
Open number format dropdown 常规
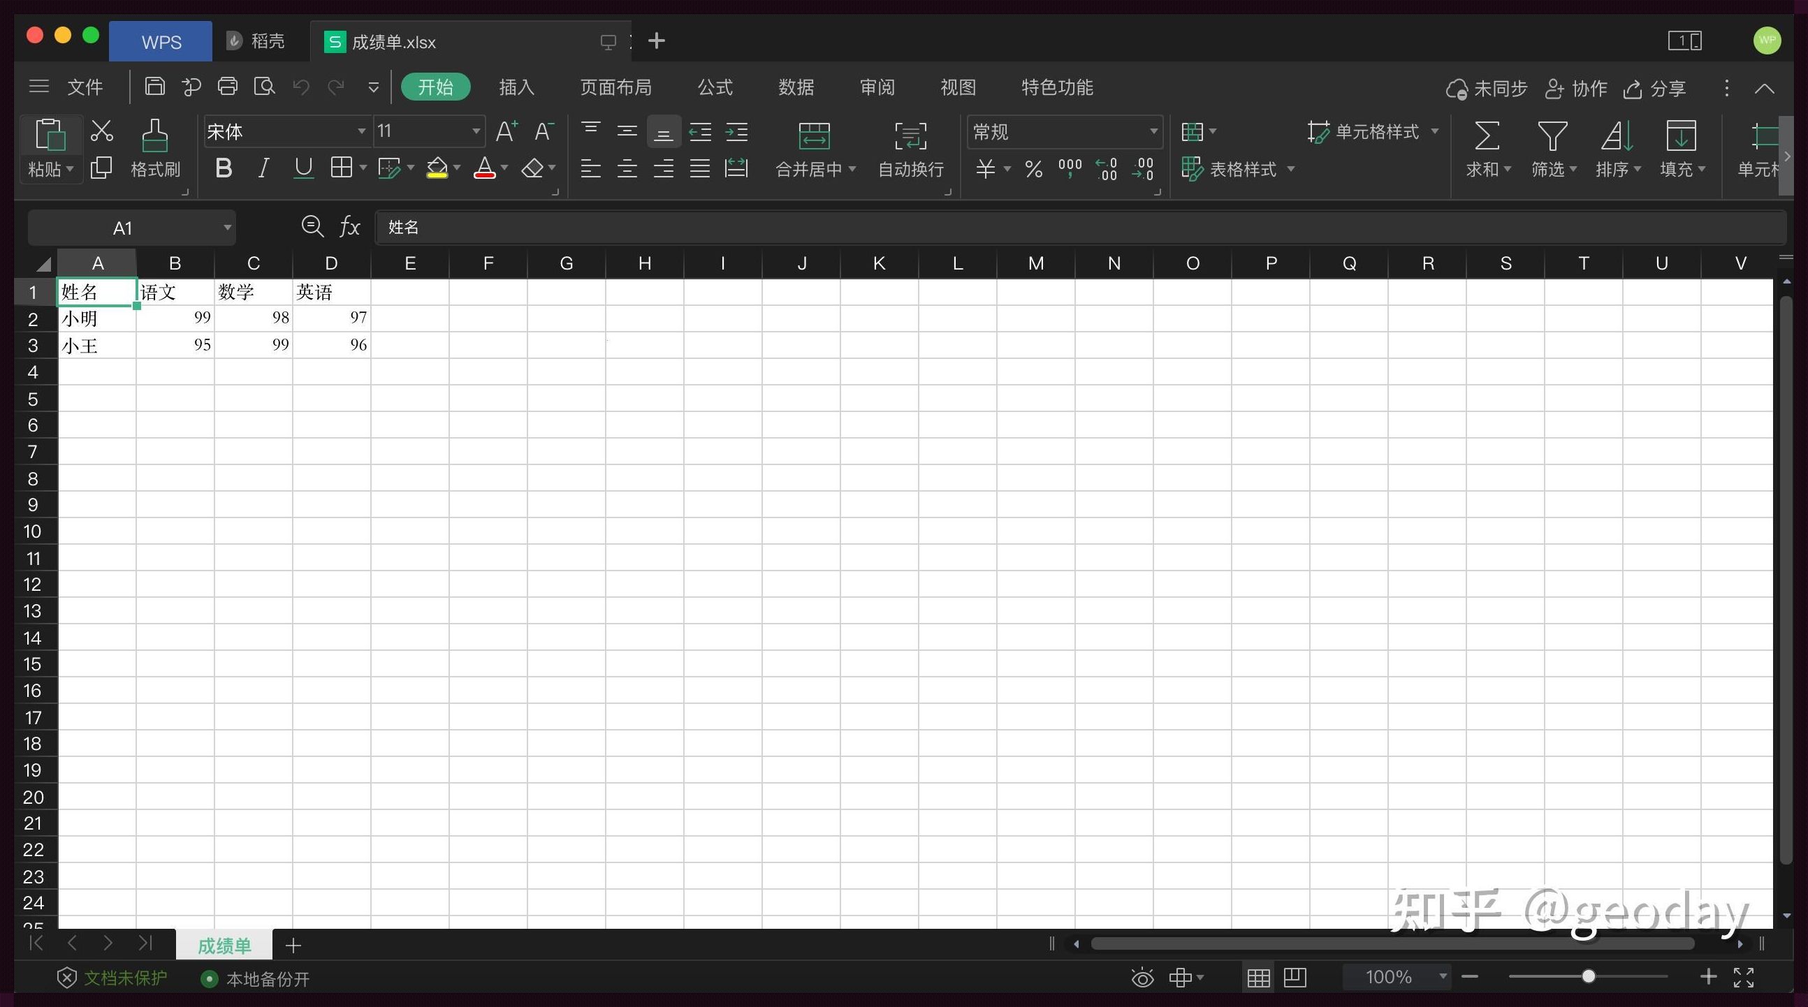(x=1153, y=131)
